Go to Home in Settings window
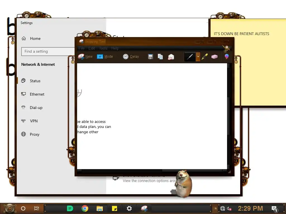Screen dimensions: 286x214 pyautogui.click(x=31, y=38)
